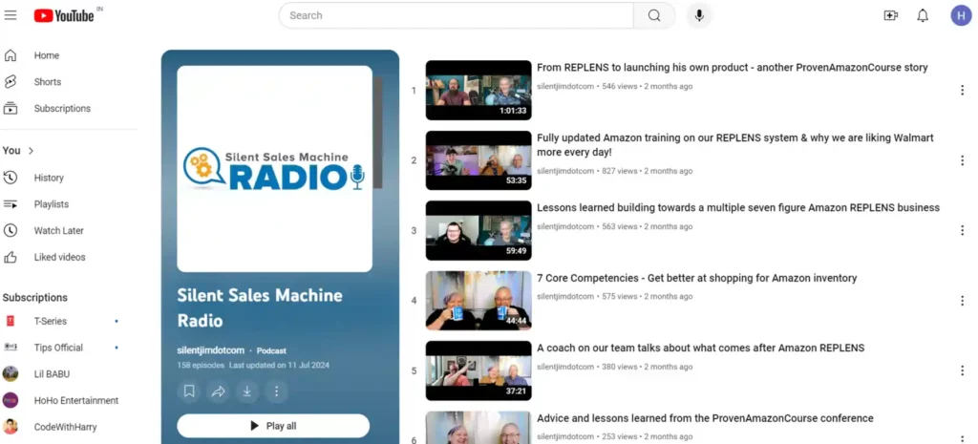Click silentjimdotcom under '7 Core Competencies' video
Viewport: 978px width, 444px height.
(x=565, y=297)
